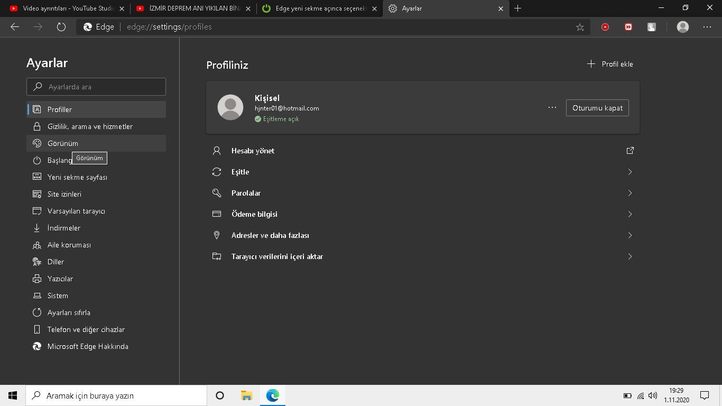The height and width of the screenshot is (406, 722).
Task: Open the red double-arrow extension icon
Action: 628,27
